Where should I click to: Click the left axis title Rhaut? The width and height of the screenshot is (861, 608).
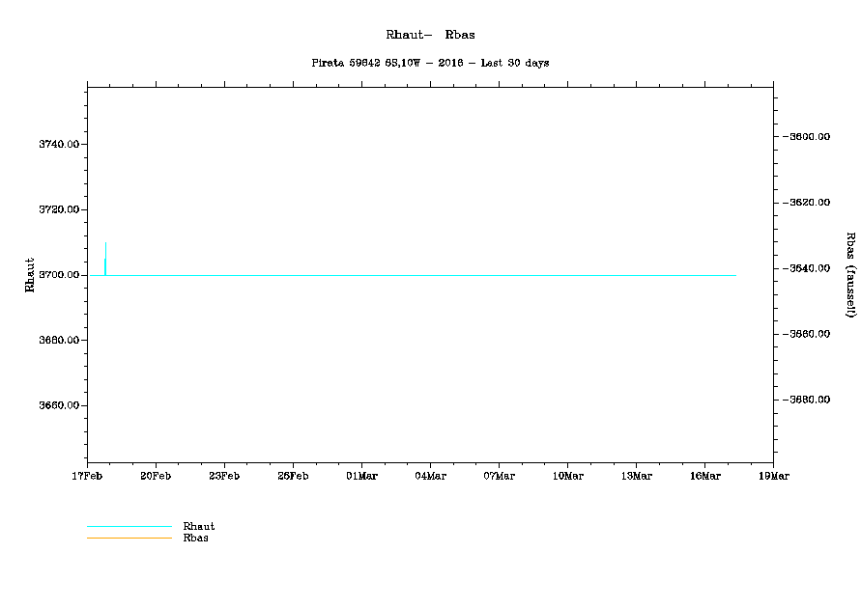[x=30, y=275]
